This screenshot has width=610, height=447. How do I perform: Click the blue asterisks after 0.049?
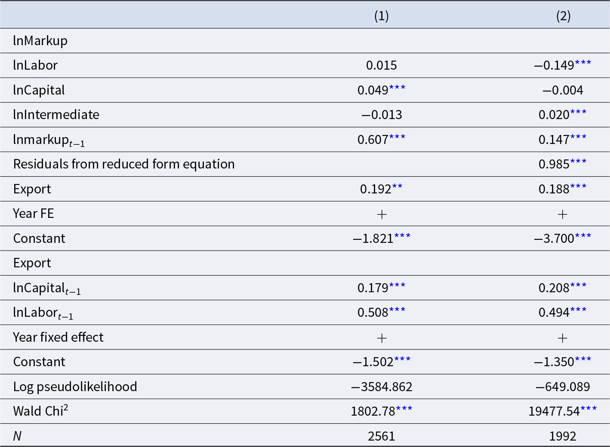coord(397,87)
